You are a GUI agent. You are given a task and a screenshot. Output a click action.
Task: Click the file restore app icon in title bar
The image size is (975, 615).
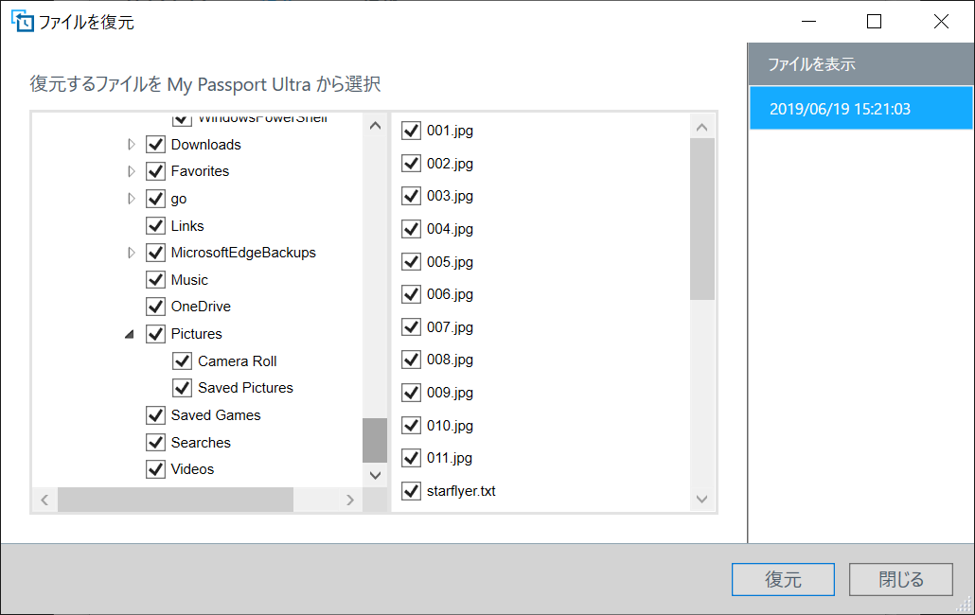(21, 21)
